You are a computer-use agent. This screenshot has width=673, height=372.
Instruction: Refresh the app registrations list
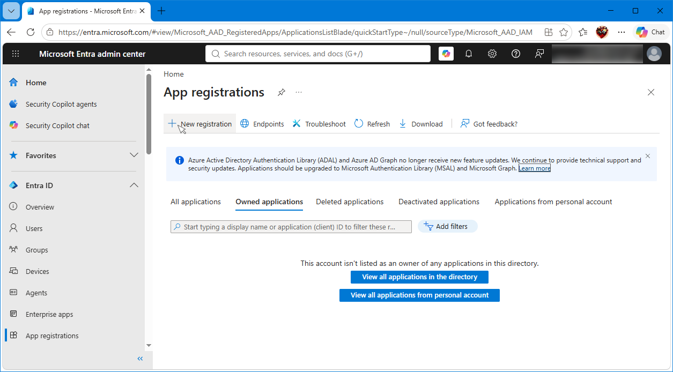pyautogui.click(x=372, y=124)
